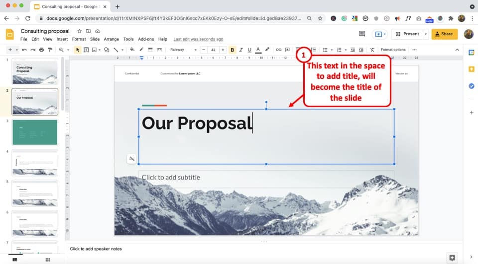Open new slide layout dropdown arrow

(x=17, y=50)
